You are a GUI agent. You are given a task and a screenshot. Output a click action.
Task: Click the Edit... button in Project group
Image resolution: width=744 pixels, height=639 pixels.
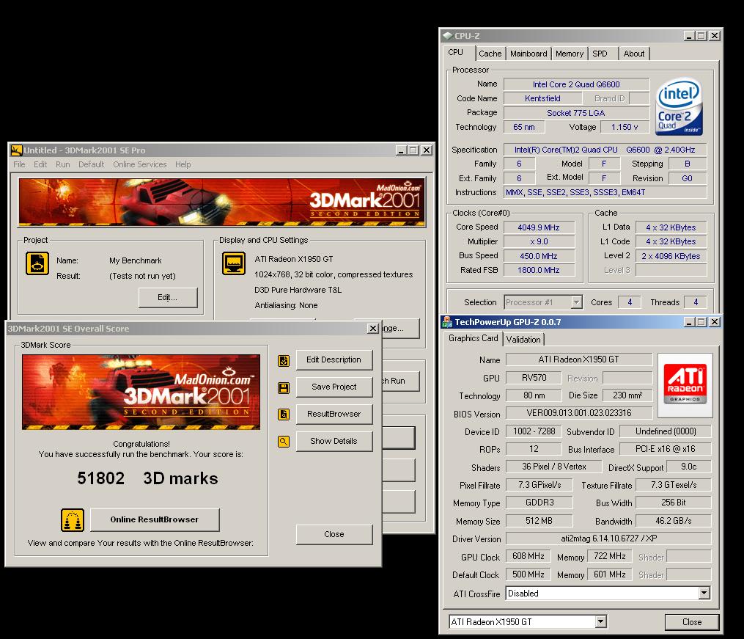pos(168,298)
